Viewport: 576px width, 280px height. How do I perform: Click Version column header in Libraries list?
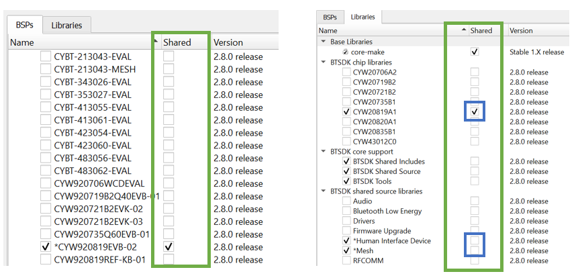tap(521, 30)
